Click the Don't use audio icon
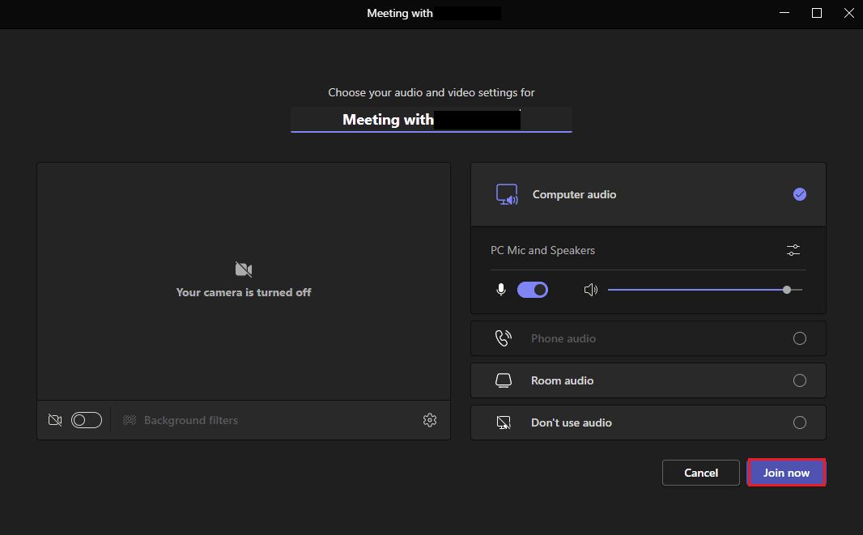The height and width of the screenshot is (535, 863). pos(504,422)
